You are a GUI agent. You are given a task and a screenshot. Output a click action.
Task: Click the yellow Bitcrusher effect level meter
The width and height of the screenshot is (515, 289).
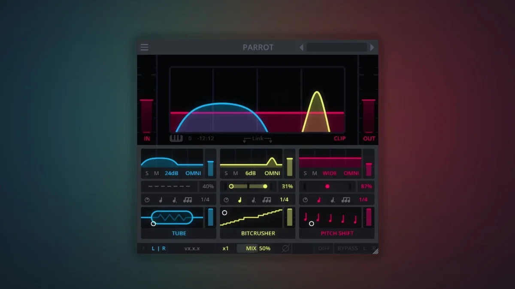(x=290, y=217)
